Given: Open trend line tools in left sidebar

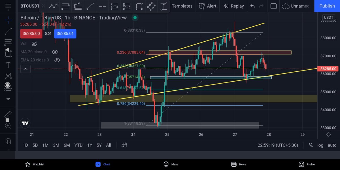Looking at the screenshot, I should point(8,31).
